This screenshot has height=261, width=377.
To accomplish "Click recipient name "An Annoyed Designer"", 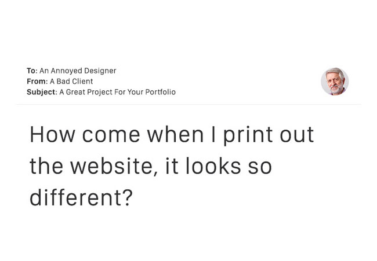I will [78, 71].
